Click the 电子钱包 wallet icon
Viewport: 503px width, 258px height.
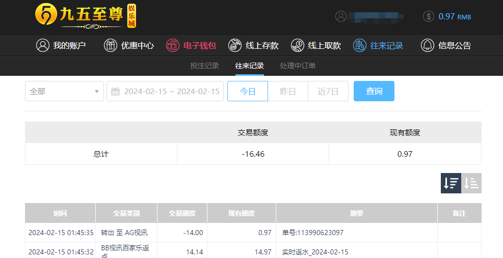click(x=173, y=45)
